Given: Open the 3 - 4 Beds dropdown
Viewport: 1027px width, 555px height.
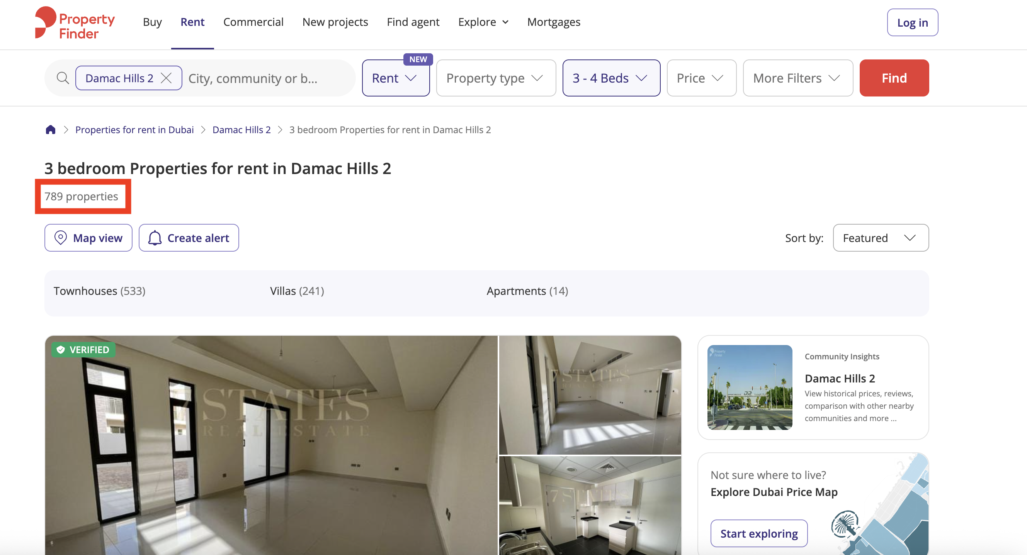Looking at the screenshot, I should pyautogui.click(x=611, y=78).
